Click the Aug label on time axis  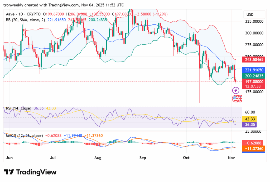click(x=98, y=158)
